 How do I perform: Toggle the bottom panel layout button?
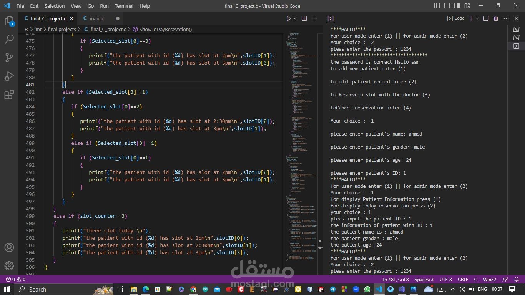click(447, 6)
